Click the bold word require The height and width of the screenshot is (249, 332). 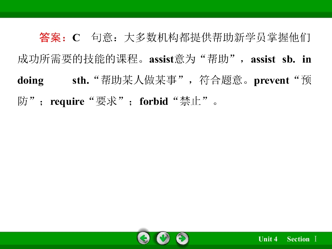67,102
